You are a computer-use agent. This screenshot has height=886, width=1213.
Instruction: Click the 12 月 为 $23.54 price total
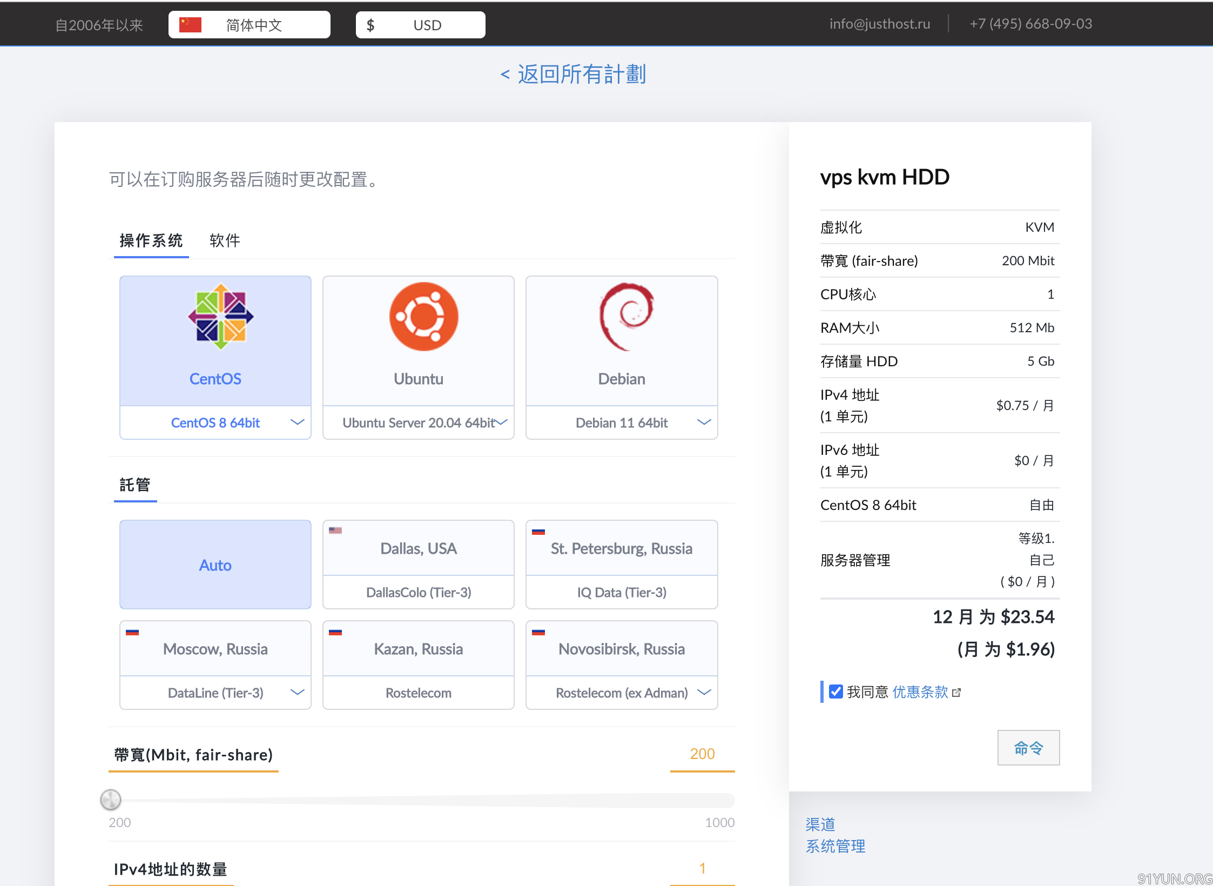pos(994,617)
